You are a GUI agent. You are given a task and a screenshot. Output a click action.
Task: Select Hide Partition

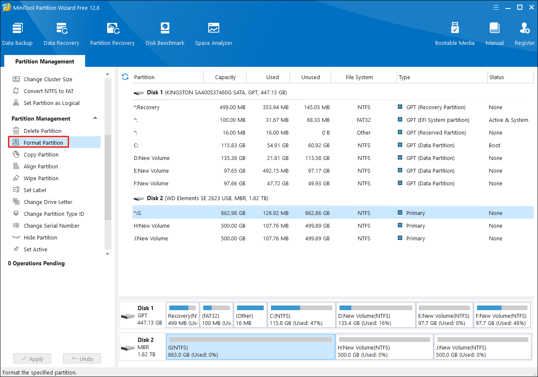[35, 237]
